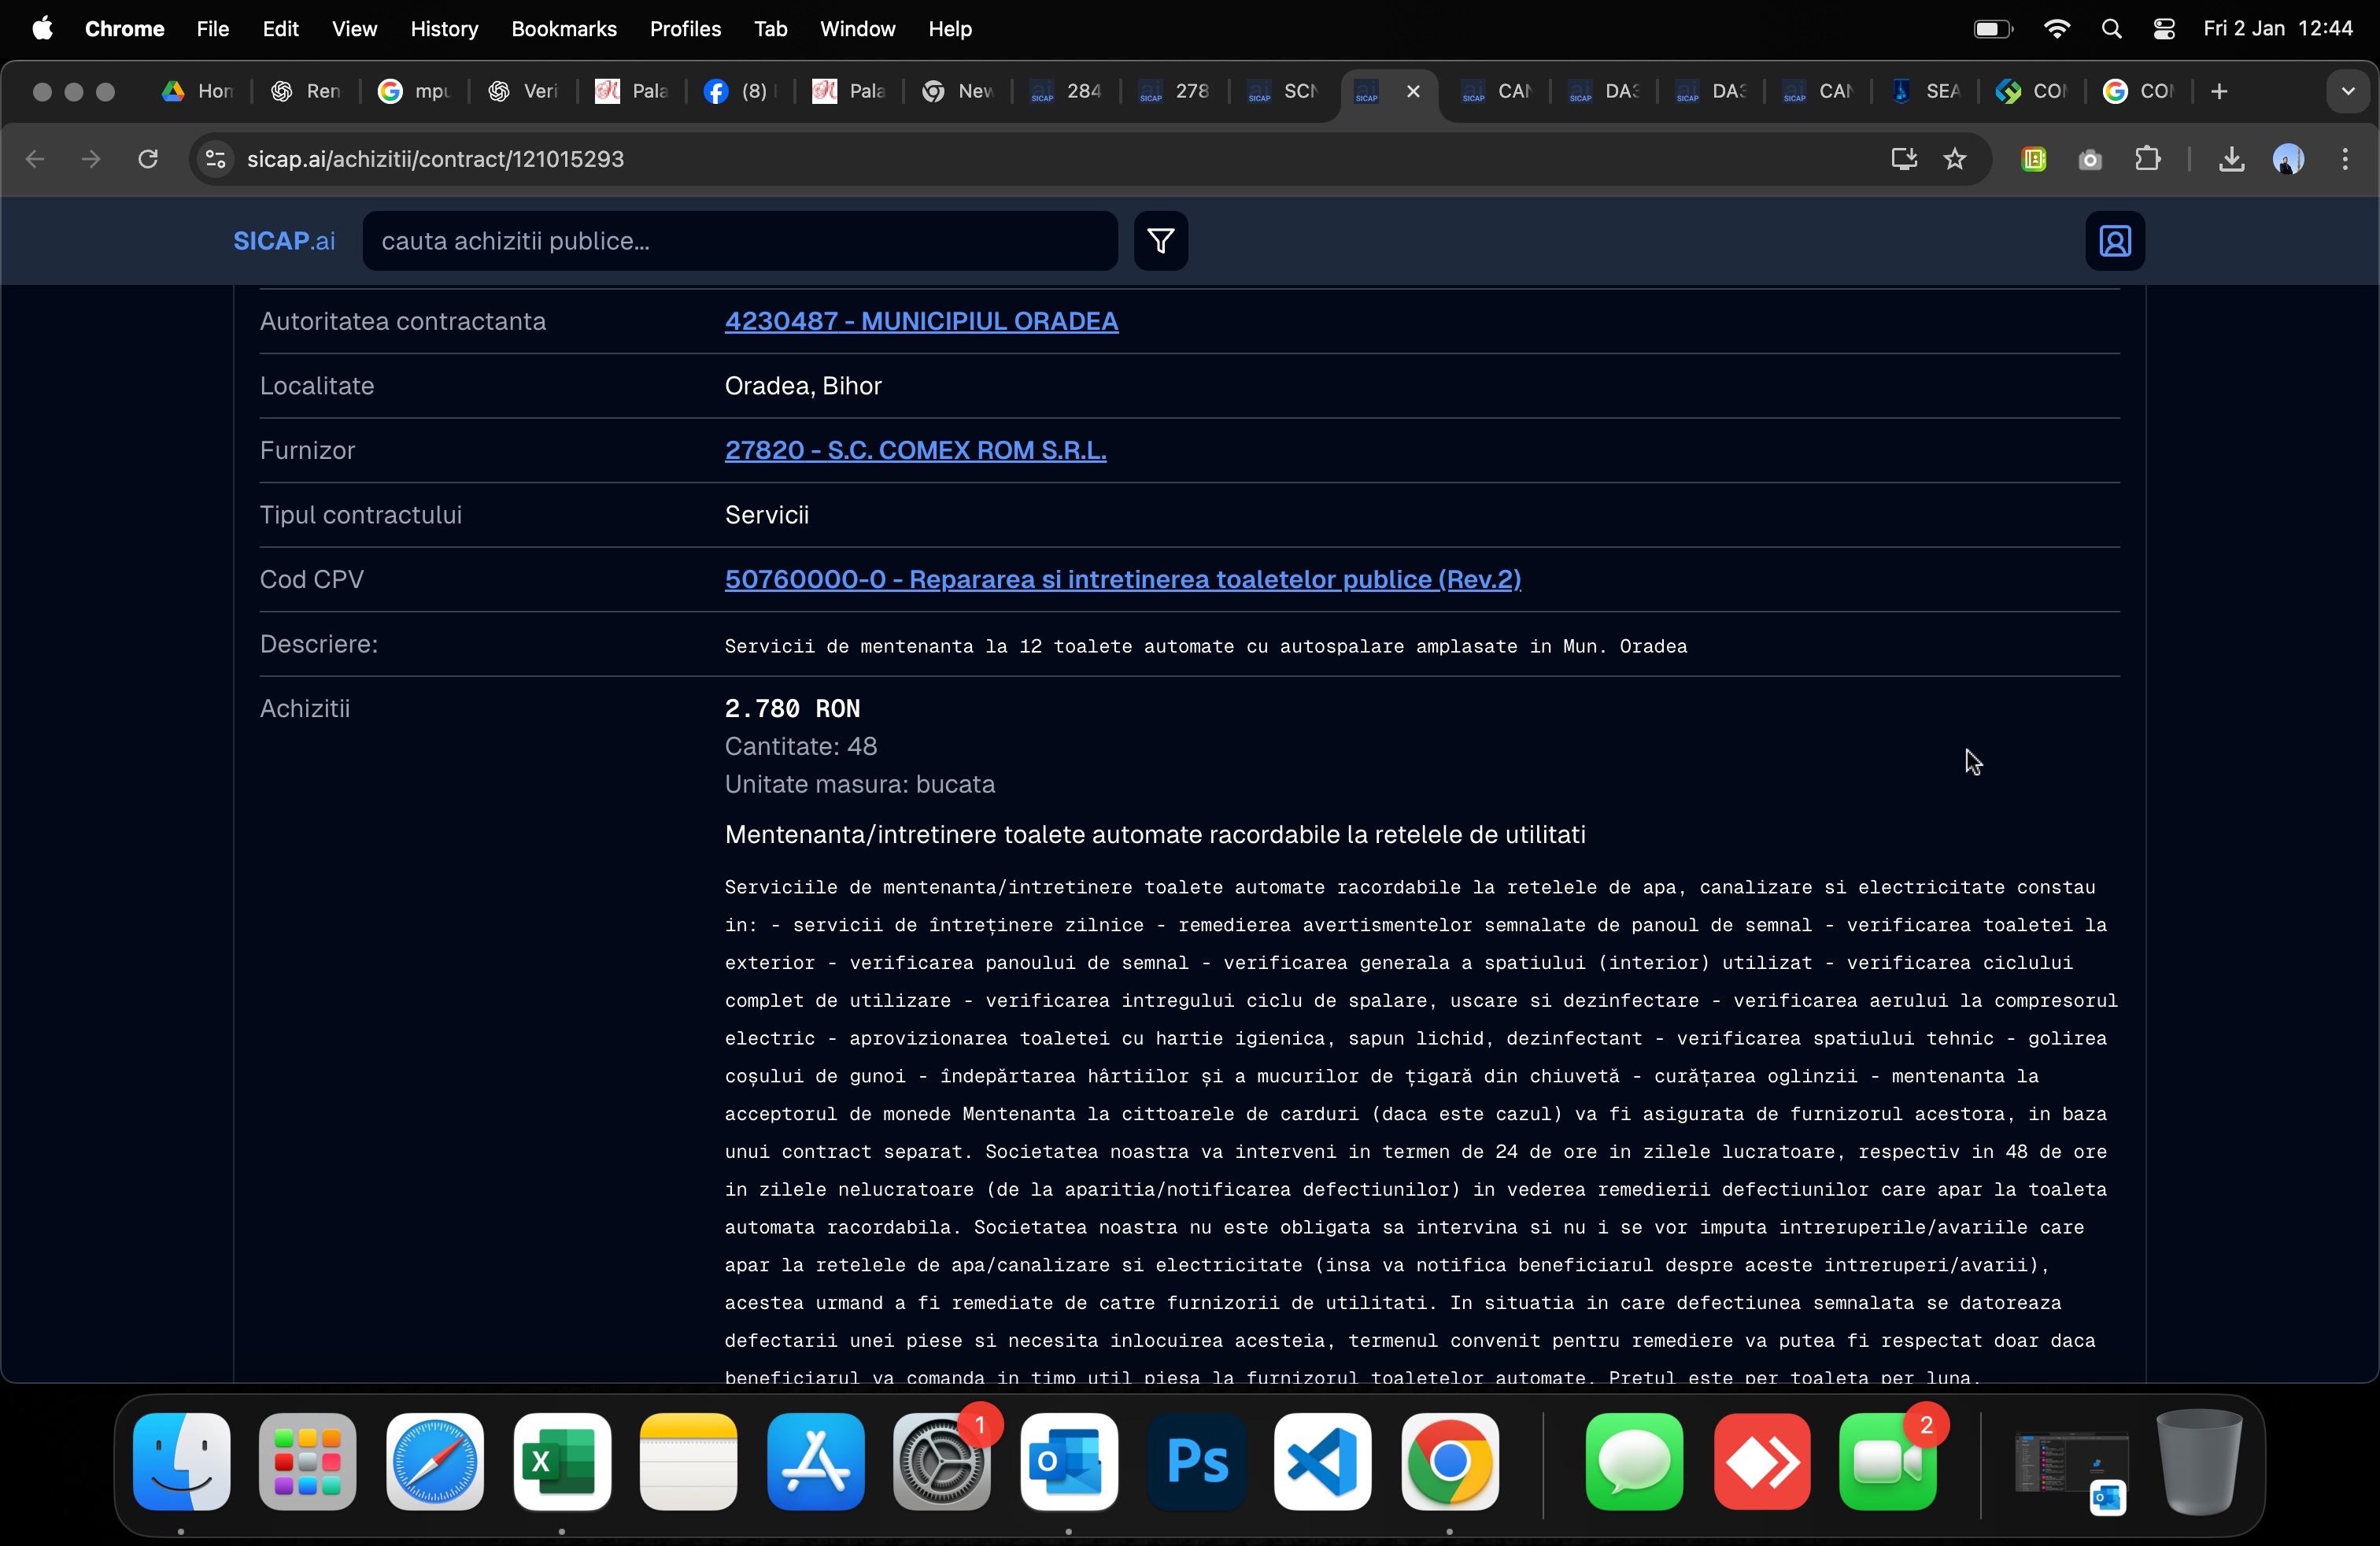Image resolution: width=2380 pixels, height=1546 pixels.
Task: View site information icon in address bar
Action: point(215,159)
